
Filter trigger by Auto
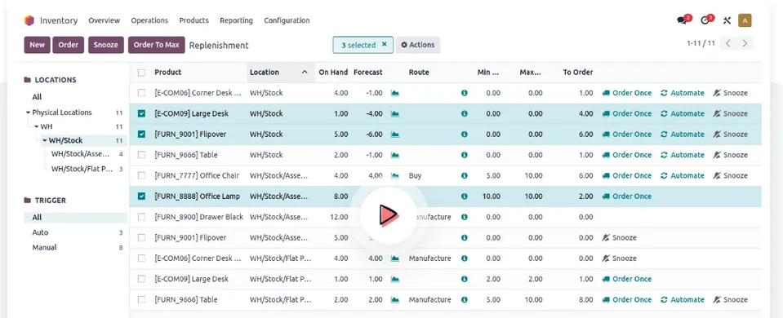click(x=41, y=232)
